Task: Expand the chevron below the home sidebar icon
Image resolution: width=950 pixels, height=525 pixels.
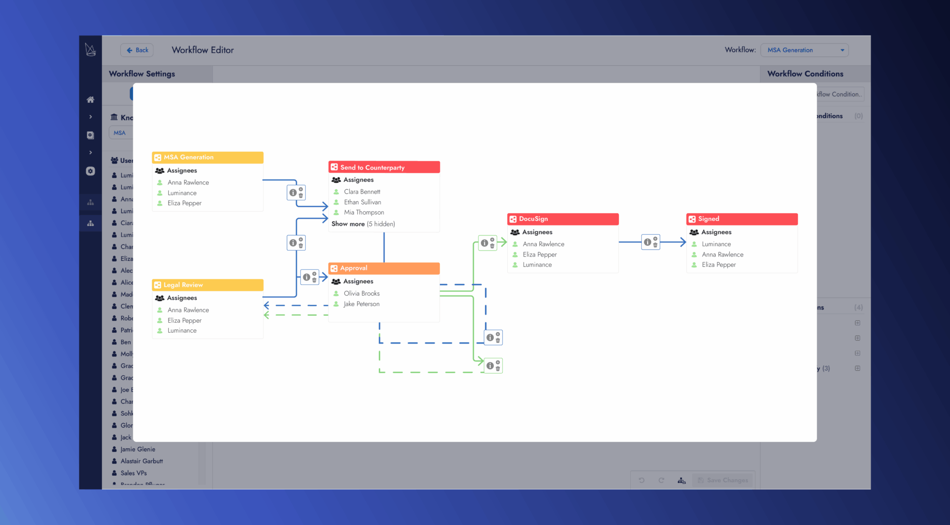Action: point(91,117)
